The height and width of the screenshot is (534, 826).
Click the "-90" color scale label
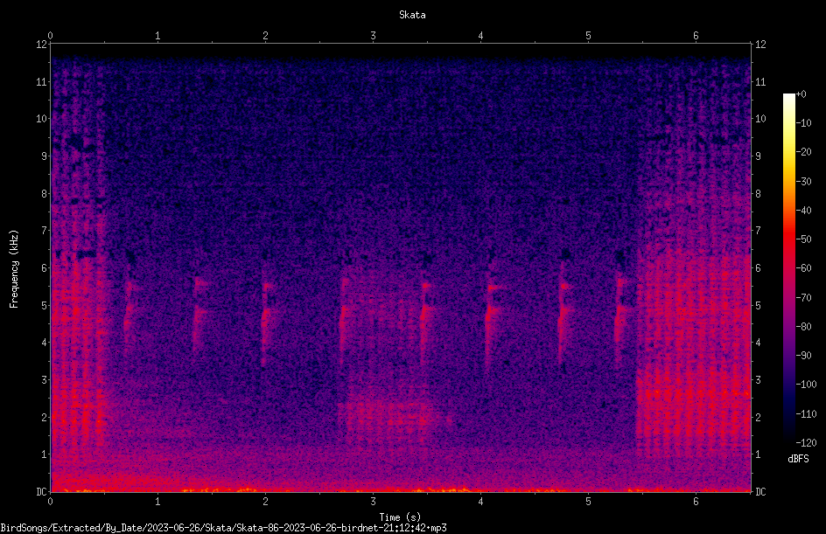(803, 356)
